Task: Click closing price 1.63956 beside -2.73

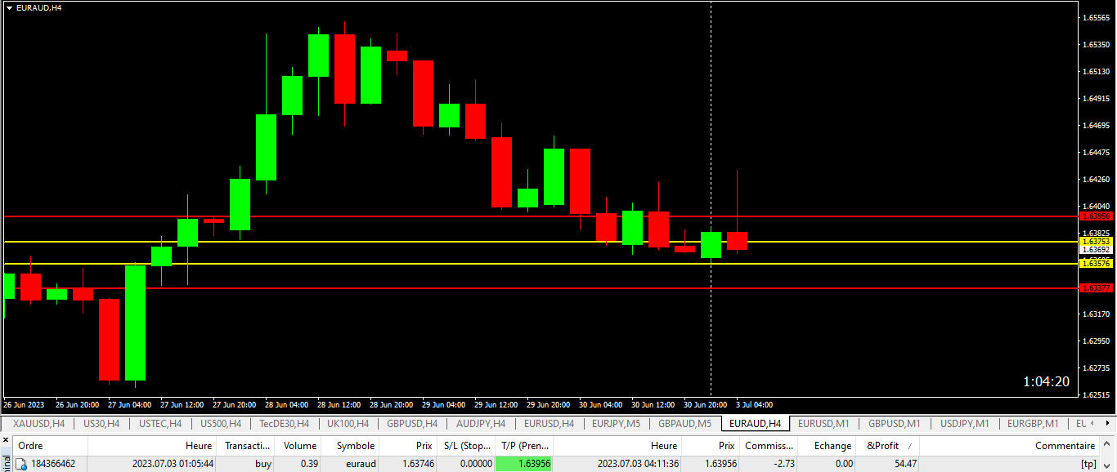Action: [720, 464]
